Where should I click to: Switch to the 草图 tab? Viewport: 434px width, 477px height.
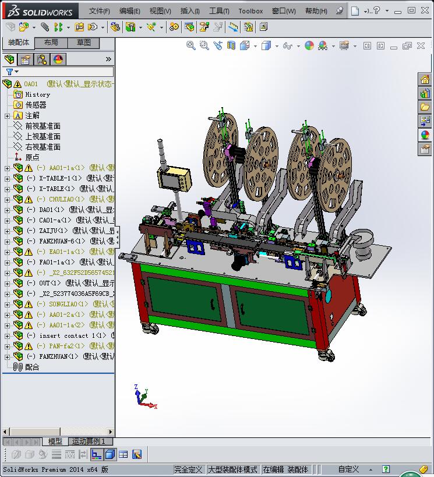coord(84,43)
